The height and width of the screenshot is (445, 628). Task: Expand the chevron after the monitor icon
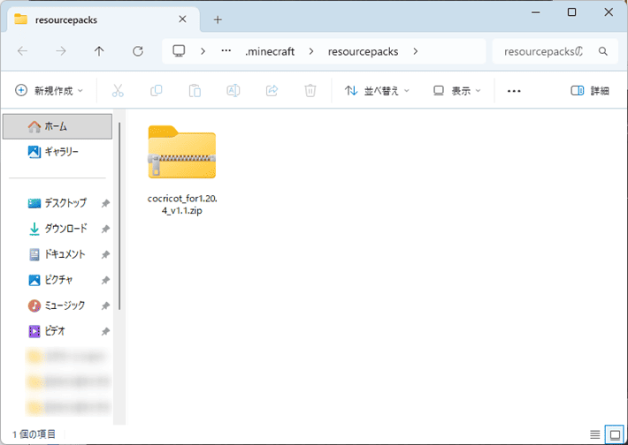click(203, 51)
